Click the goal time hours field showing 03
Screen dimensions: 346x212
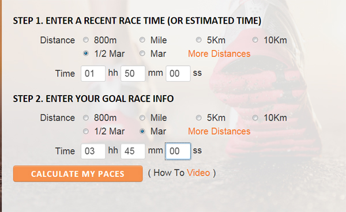pos(93,151)
